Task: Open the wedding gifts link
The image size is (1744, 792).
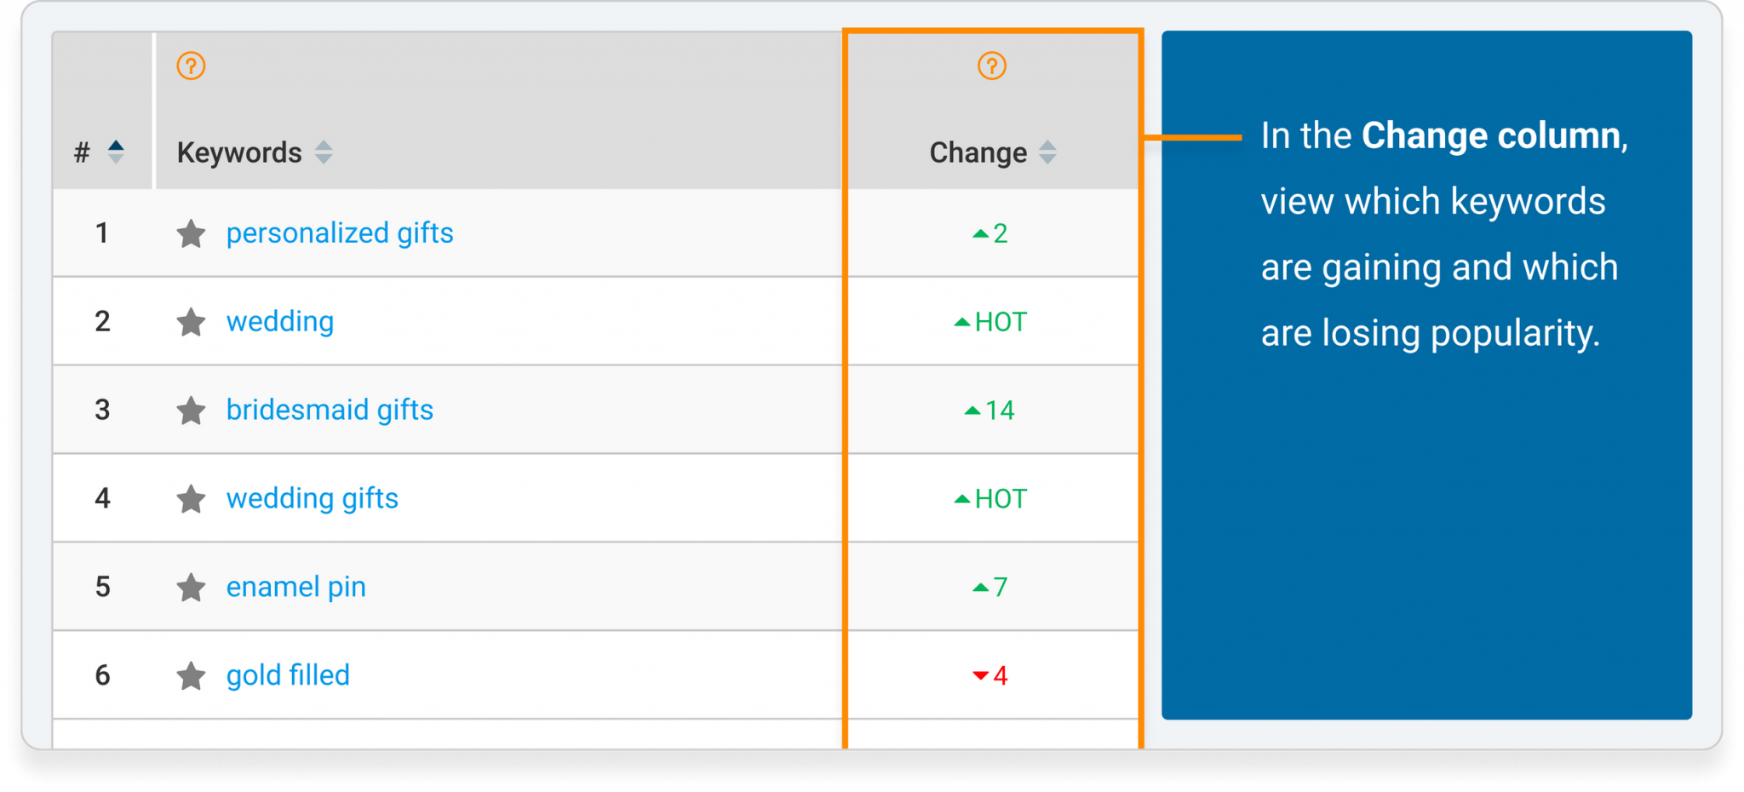Action: (313, 498)
